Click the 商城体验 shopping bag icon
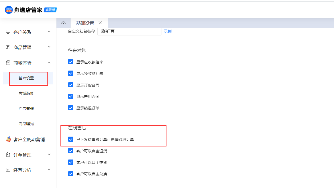 8,63
